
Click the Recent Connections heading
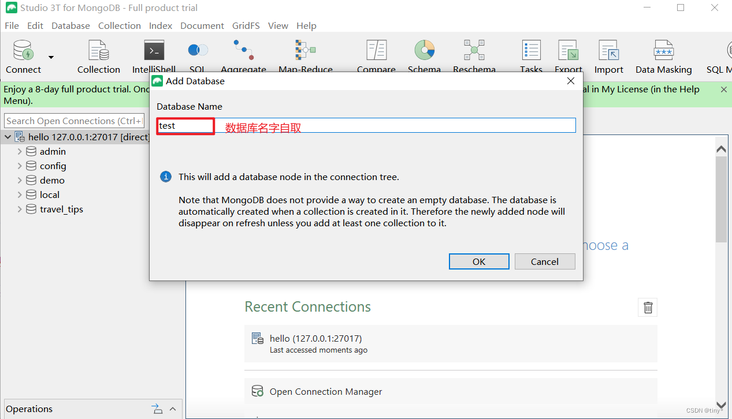[308, 306]
